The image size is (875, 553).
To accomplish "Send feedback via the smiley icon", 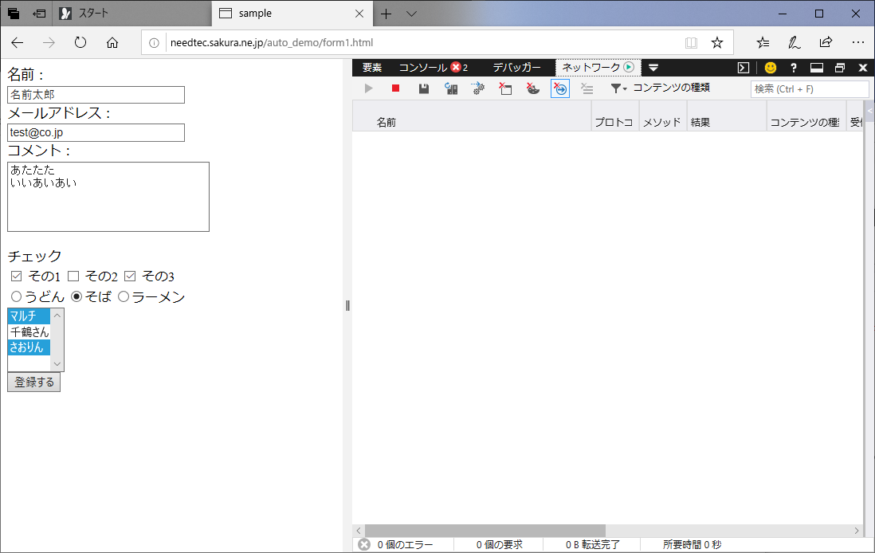I will tap(771, 68).
